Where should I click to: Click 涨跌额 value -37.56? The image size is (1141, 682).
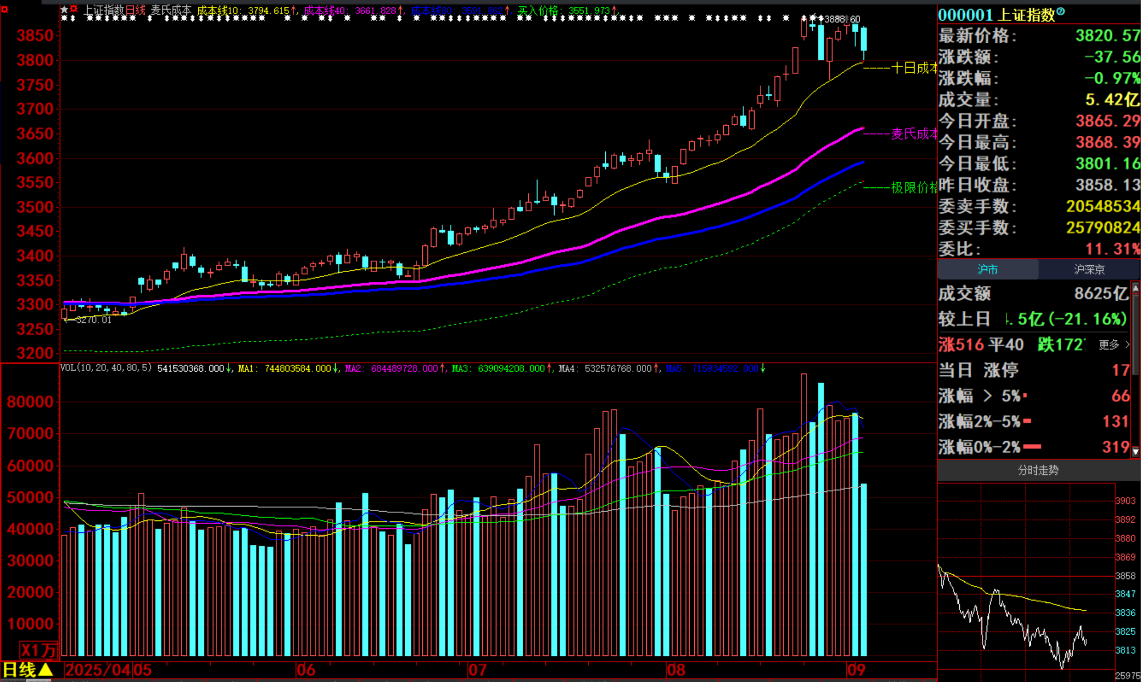[1111, 57]
